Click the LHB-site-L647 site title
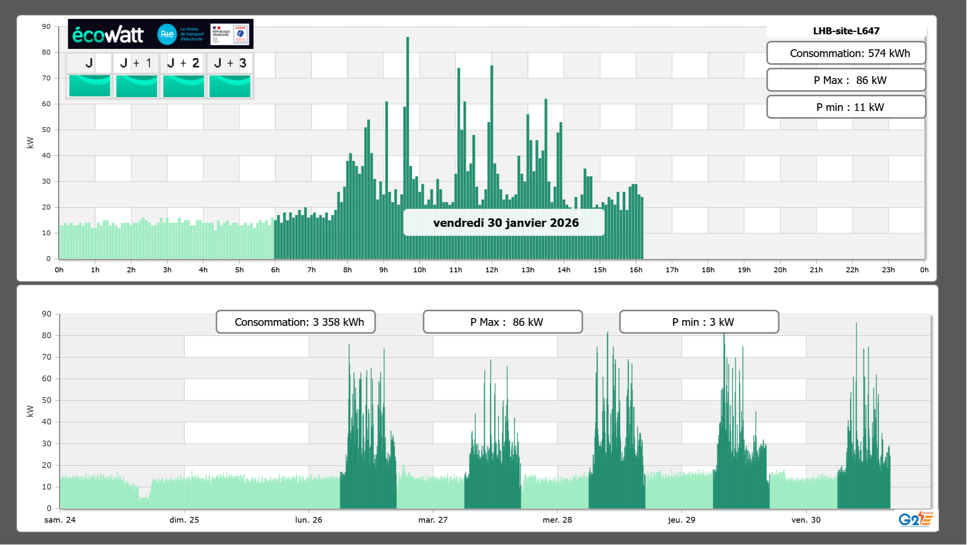Image resolution: width=967 pixels, height=545 pixels. click(x=846, y=31)
